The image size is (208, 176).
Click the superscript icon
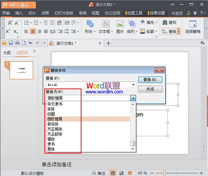(8, 31)
